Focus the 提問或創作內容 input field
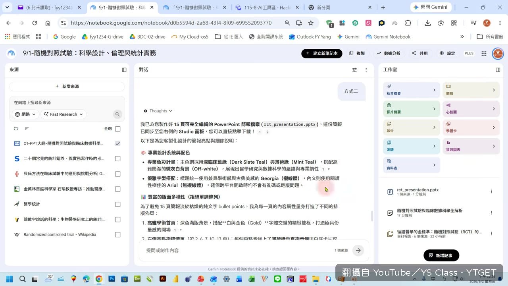Image resolution: width=508 pixels, height=286 pixels. point(238,250)
